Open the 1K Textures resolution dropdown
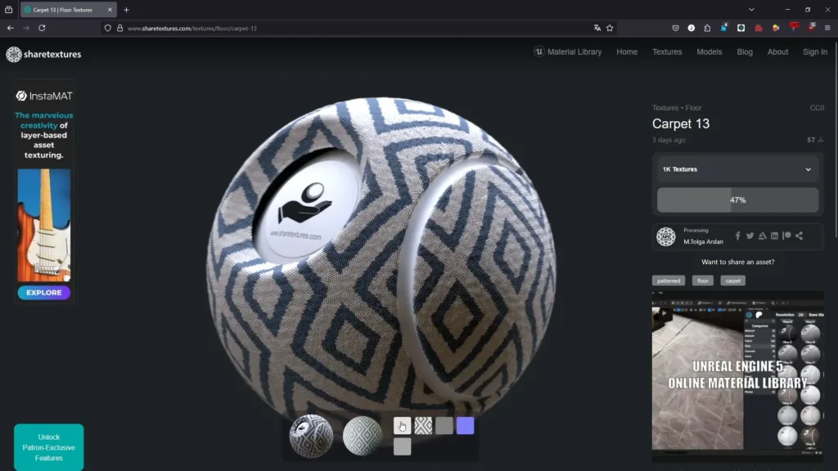Viewport: 838px width, 471px height. click(737, 169)
